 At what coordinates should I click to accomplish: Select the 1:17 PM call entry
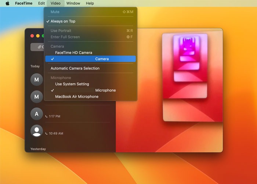pos(70,114)
